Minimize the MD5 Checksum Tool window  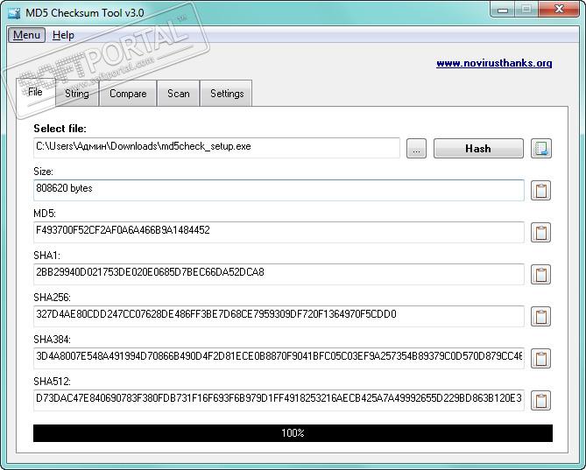[x=503, y=10]
